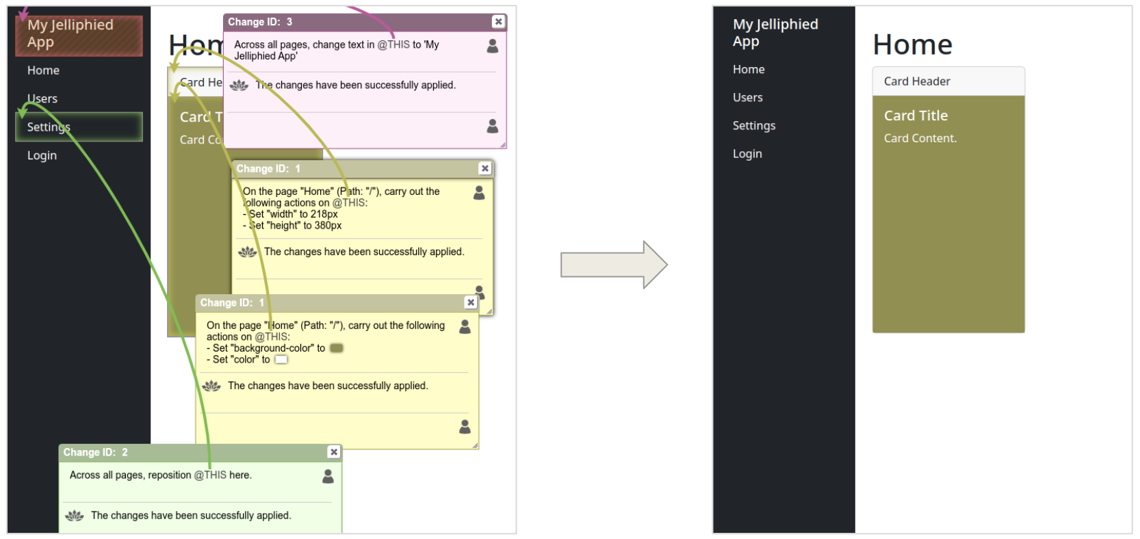The image size is (1140, 539).
Task: Open Users in the result app sidebar
Action: tap(747, 97)
